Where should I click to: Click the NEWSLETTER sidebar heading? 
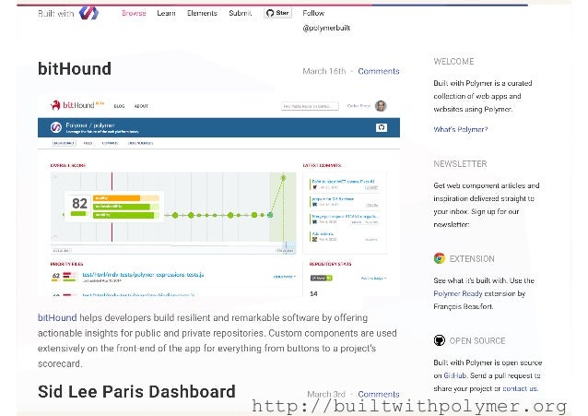pyautogui.click(x=460, y=164)
